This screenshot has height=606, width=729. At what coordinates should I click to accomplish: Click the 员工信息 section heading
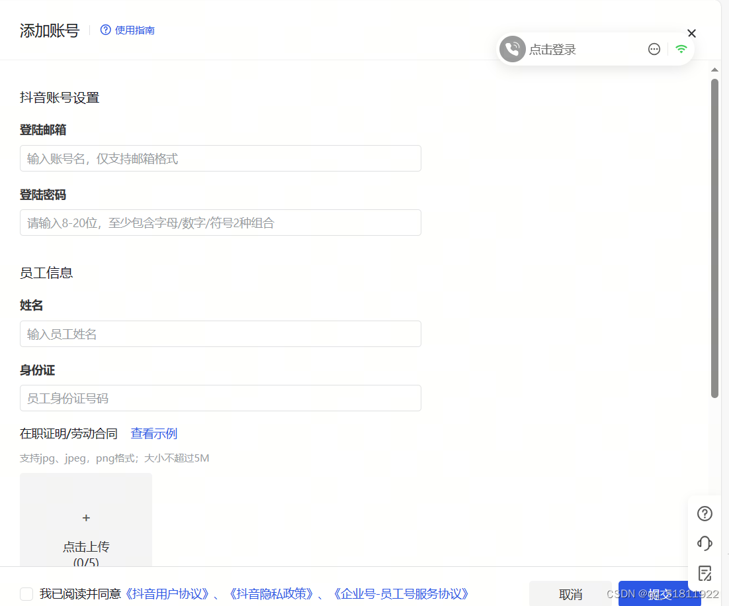(46, 273)
